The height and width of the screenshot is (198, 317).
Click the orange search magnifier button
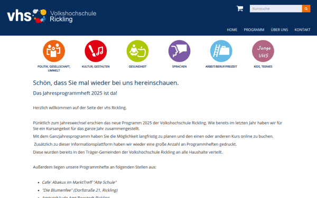click(x=306, y=8)
